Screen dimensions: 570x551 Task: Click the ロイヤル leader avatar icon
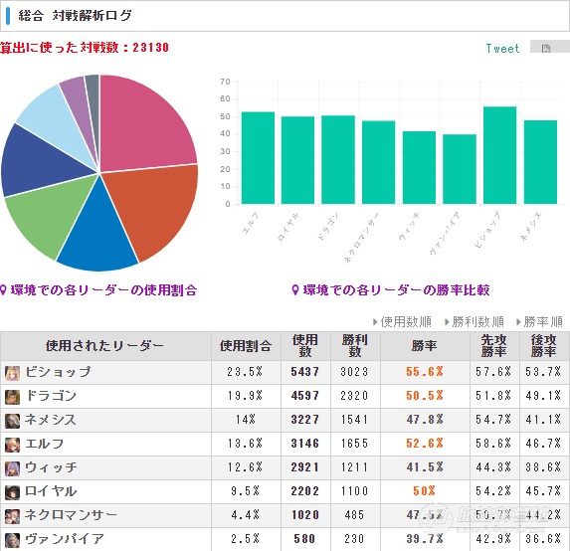pos(12,492)
